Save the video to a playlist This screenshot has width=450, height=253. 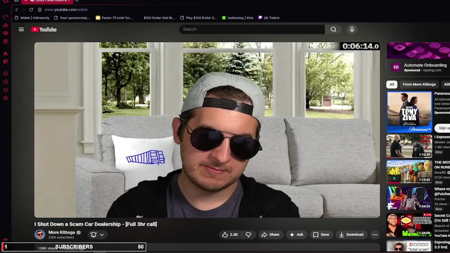[x=321, y=234]
